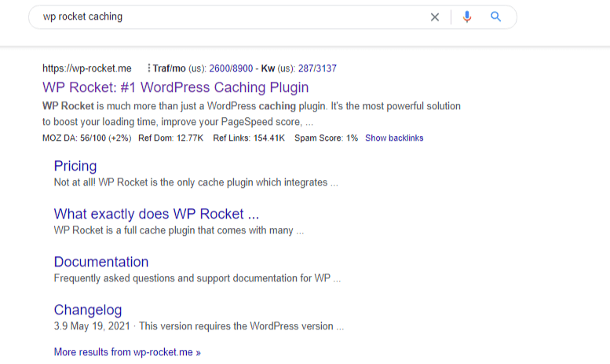This screenshot has width=610, height=364.
Task: Open 'What exactly does WP Rocket ...' sitelink
Action: pyautogui.click(x=156, y=214)
